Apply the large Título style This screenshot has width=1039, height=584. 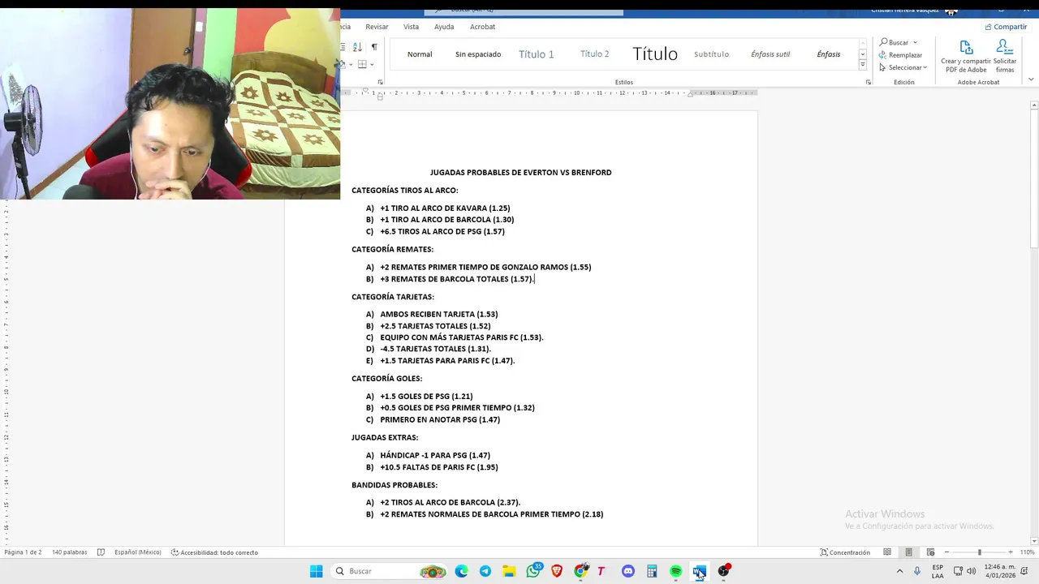[654, 54]
